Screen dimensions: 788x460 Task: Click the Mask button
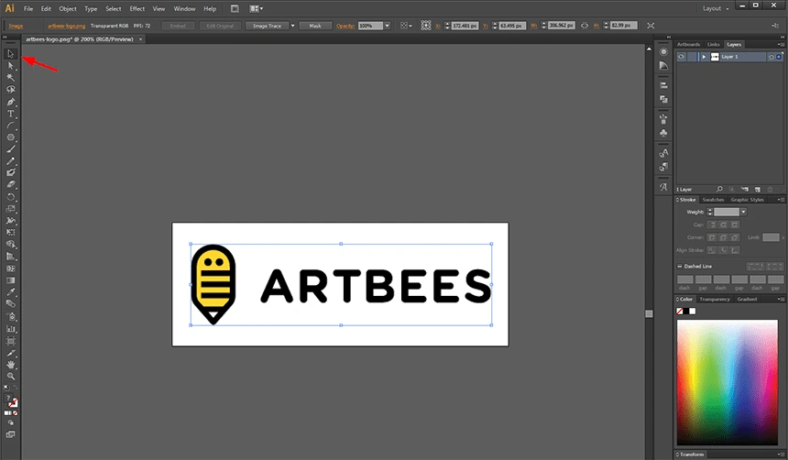315,26
